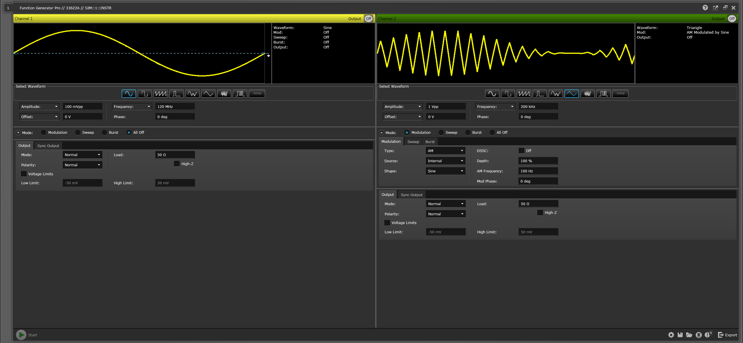Enable Channel 2 Voltage Limits checkbox
743x343 pixels.
387,223
